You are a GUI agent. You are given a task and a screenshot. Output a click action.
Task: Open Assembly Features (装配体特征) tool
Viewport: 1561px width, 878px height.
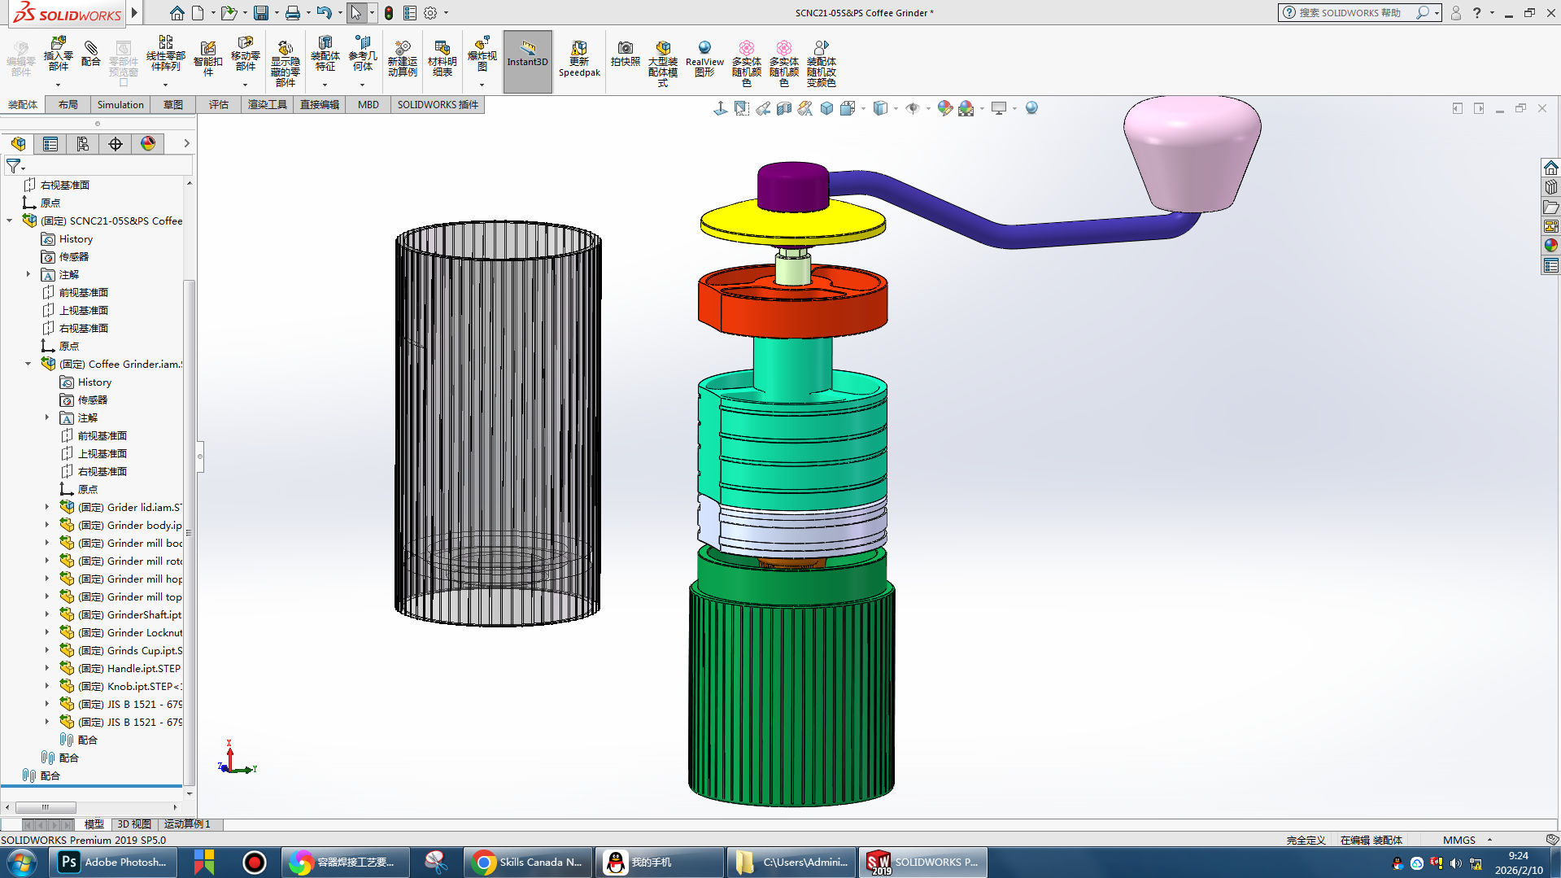pos(325,55)
